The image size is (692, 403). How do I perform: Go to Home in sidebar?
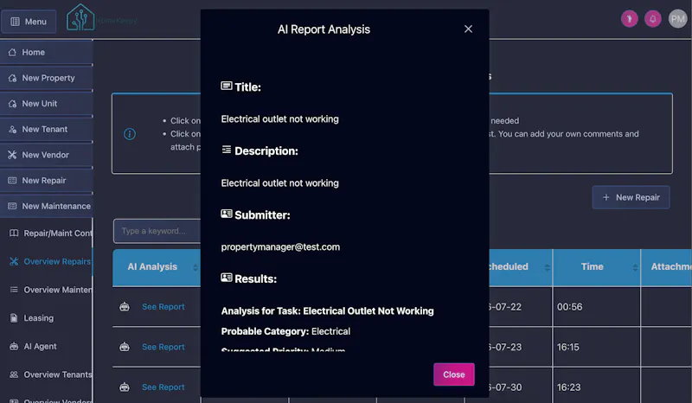[x=47, y=52]
